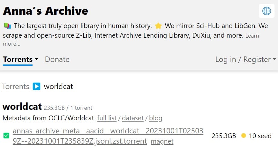Open the Torrents tab
This screenshot has width=278, height=157.
pos(18,59)
